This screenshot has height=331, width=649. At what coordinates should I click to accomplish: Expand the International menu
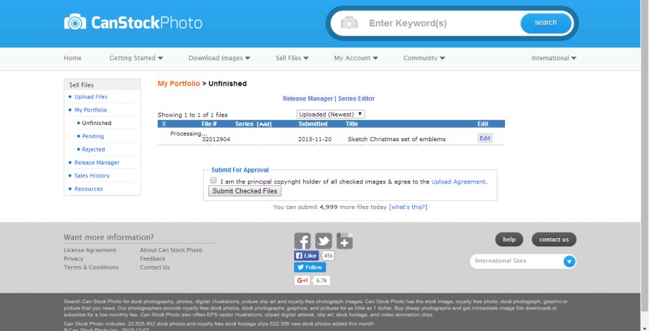tap(554, 58)
